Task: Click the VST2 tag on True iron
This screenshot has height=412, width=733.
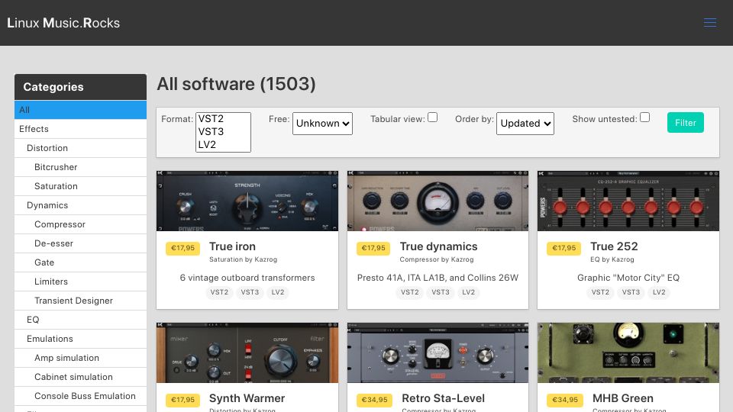Action: pyautogui.click(x=219, y=292)
